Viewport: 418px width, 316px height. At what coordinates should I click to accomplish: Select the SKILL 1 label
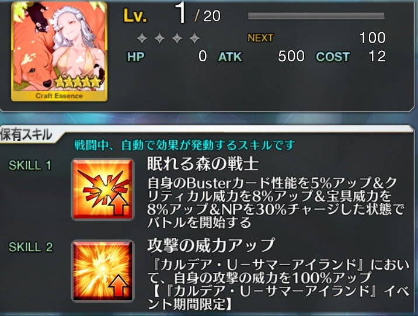pyautogui.click(x=30, y=165)
